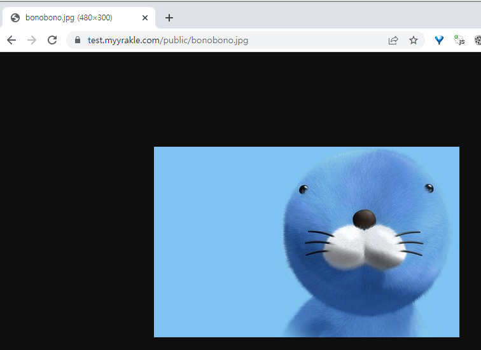Click the address bar URL
The image size is (481, 350).
168,40
